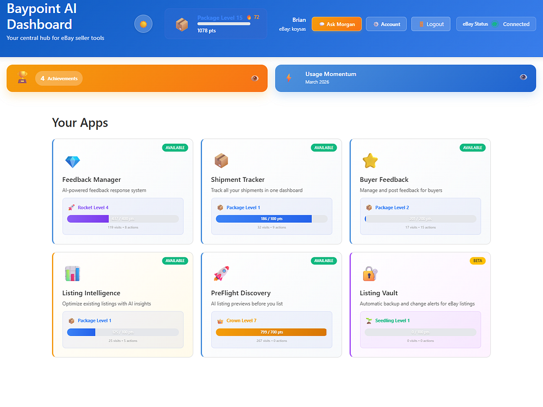Click the Usage Momentum title

point(331,74)
